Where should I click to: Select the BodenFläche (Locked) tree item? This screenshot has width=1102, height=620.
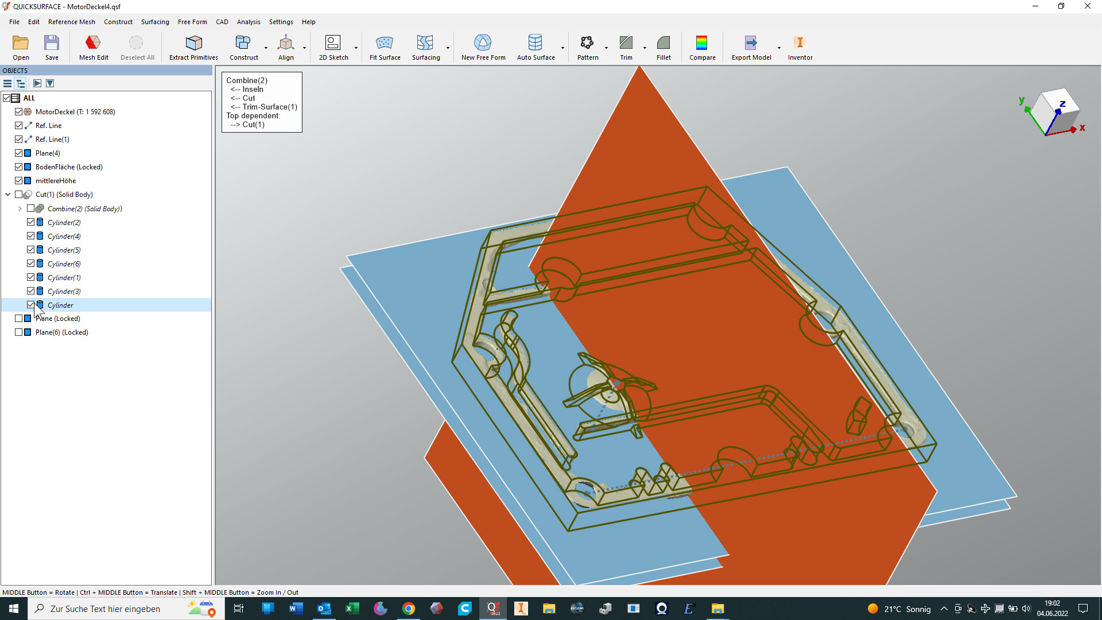(x=69, y=167)
